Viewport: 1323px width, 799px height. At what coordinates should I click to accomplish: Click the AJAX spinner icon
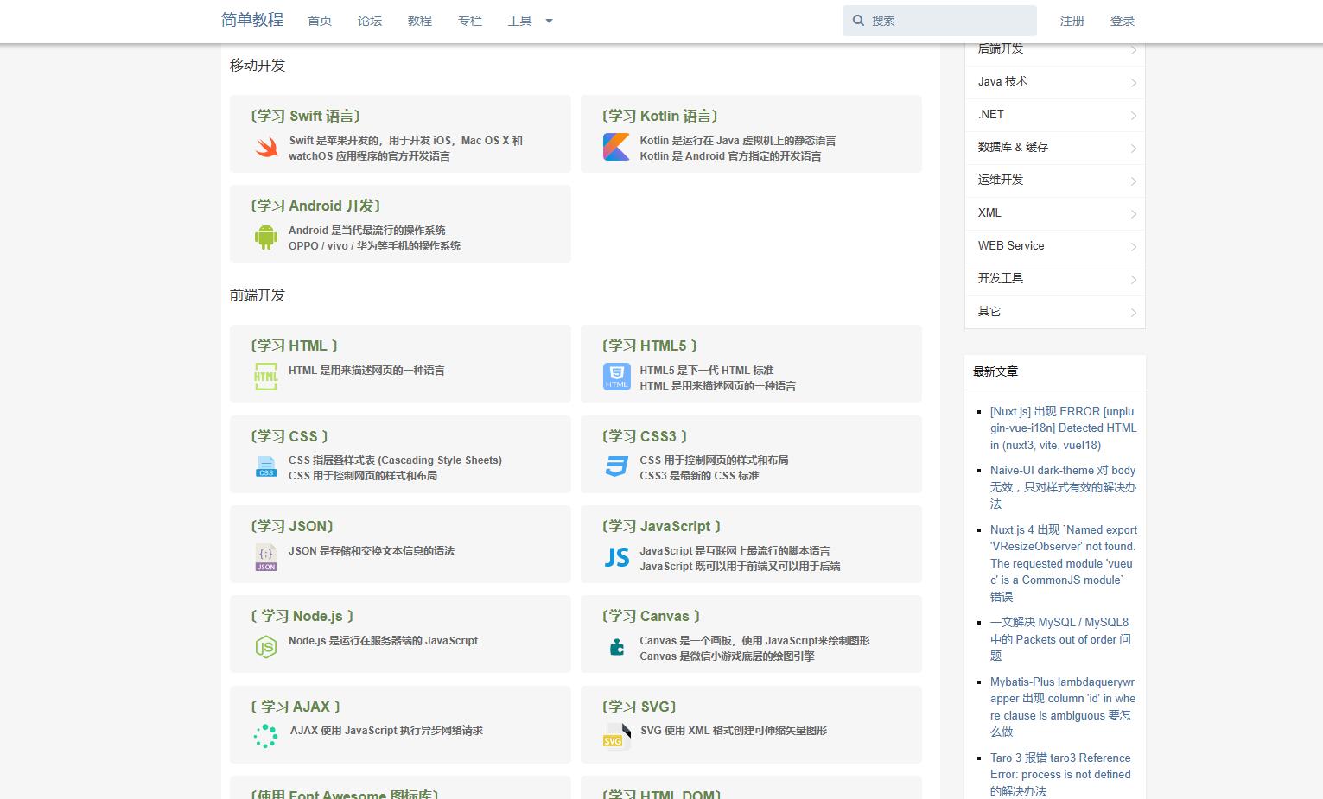266,736
